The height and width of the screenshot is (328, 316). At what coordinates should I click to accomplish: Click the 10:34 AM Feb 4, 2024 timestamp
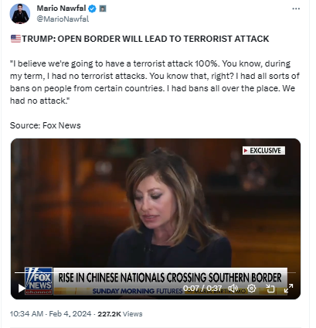[x=50, y=314]
